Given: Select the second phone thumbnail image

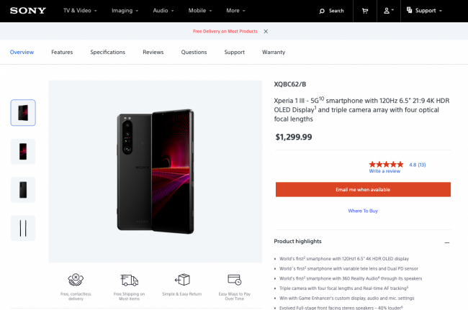Looking at the screenshot, I should [23, 151].
